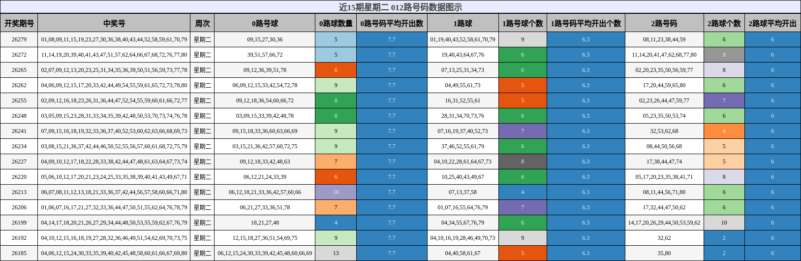The width and height of the screenshot is (801, 261).
Task: Select issue number 26199
Action: [19, 223]
